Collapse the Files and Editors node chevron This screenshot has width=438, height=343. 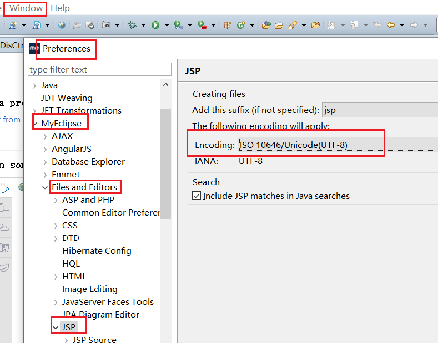[x=45, y=187]
